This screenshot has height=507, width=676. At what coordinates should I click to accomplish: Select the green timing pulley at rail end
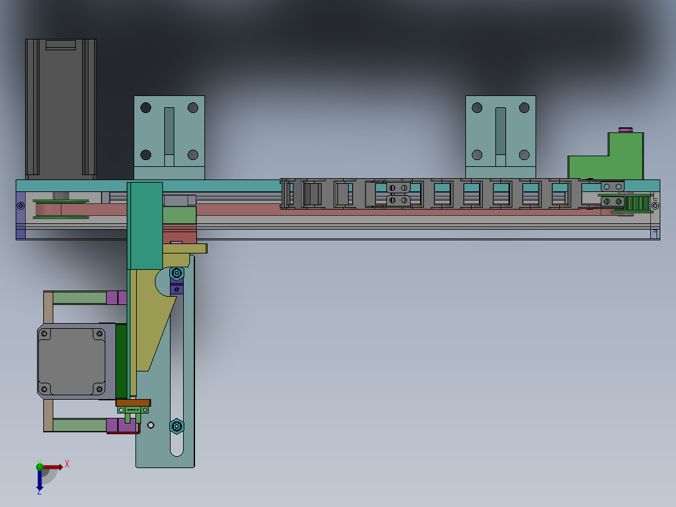tap(636, 203)
